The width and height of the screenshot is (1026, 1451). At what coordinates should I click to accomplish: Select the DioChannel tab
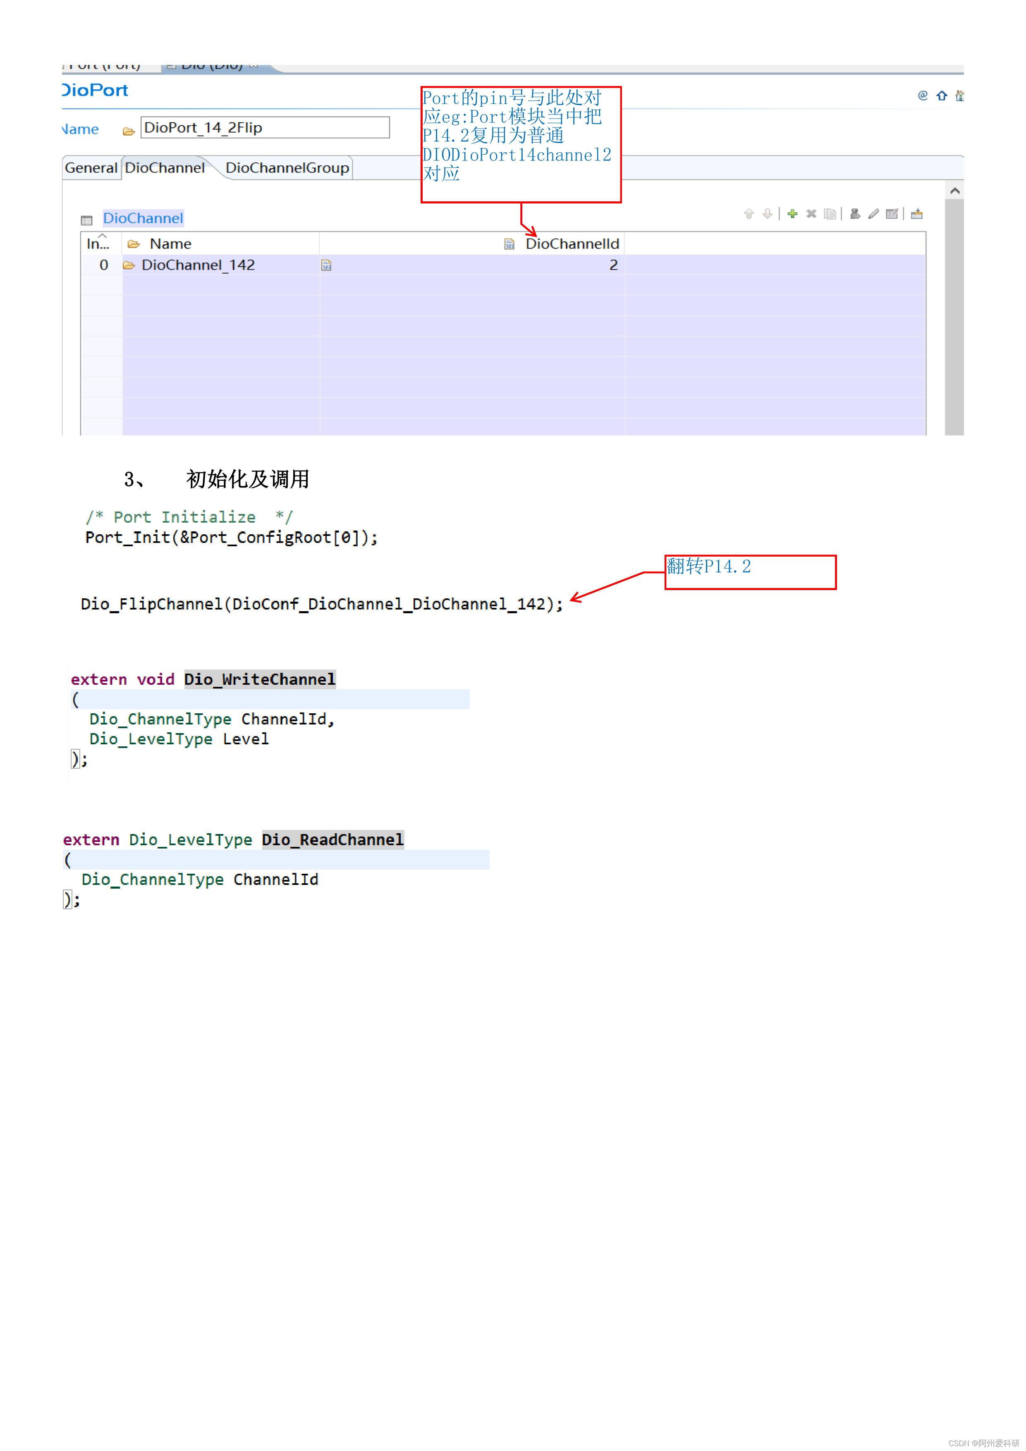(165, 168)
